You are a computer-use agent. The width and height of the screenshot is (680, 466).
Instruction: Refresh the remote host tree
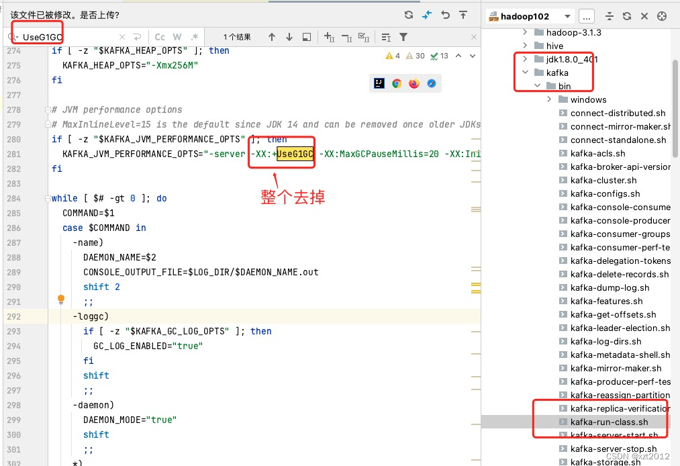pyautogui.click(x=627, y=17)
